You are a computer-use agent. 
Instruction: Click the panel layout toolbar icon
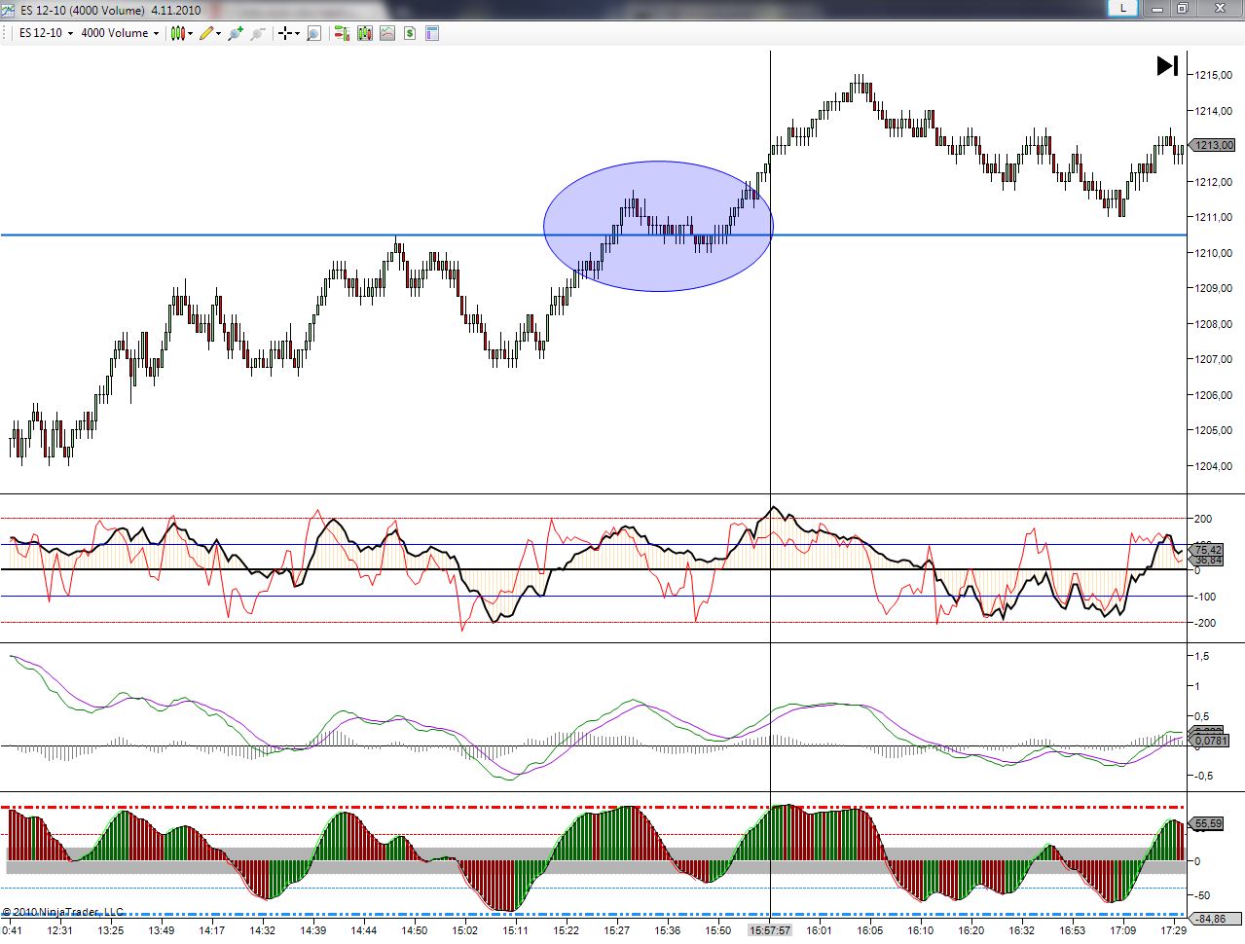[x=432, y=33]
